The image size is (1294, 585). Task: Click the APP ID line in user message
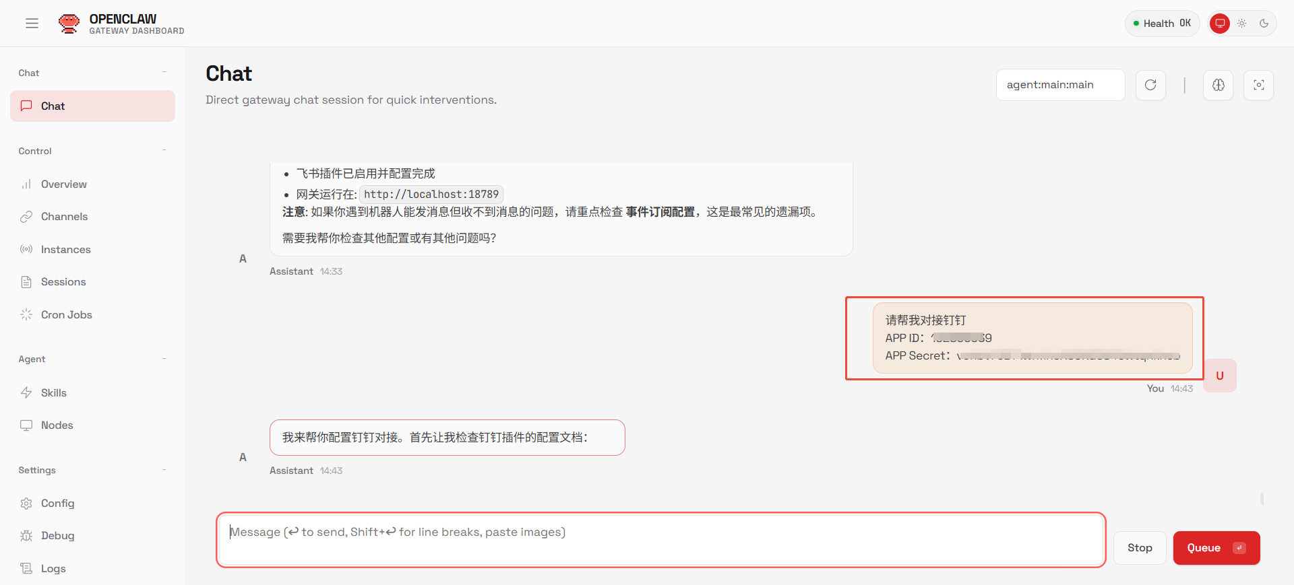coord(938,338)
